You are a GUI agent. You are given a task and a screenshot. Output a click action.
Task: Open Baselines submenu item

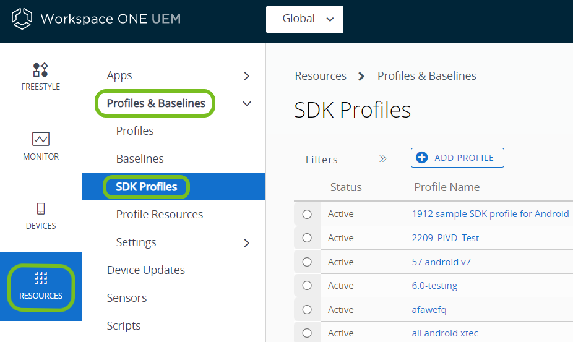tap(140, 158)
